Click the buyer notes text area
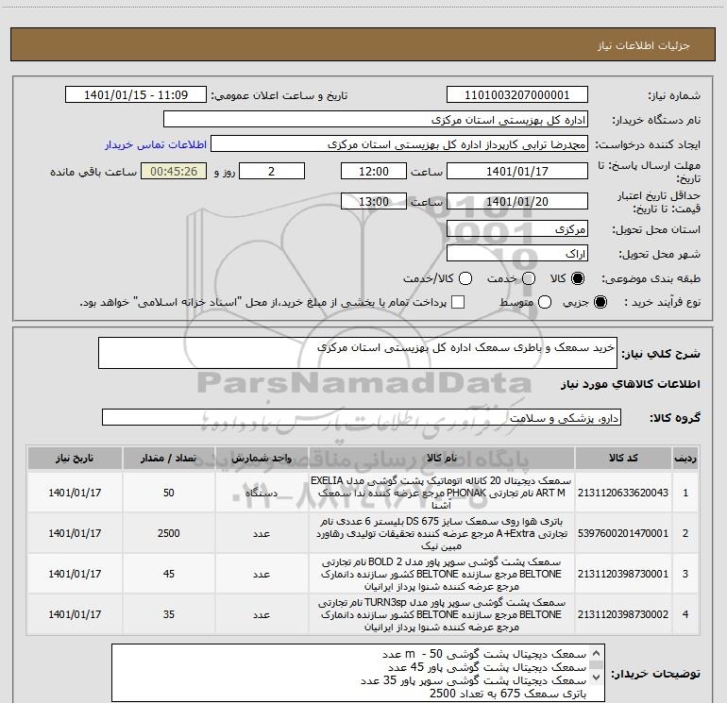727x703 pixels. 358,673
